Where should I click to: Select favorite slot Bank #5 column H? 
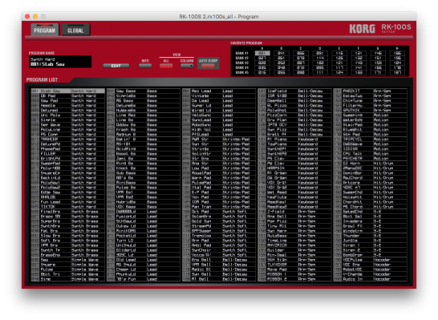(x=397, y=72)
